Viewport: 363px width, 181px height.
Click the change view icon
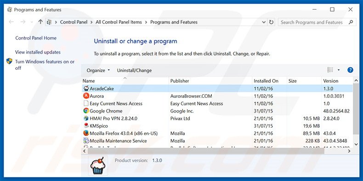(x=330, y=70)
